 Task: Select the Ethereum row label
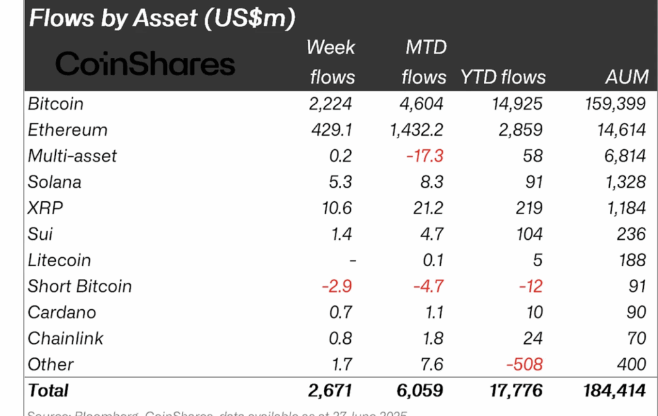[67, 130]
